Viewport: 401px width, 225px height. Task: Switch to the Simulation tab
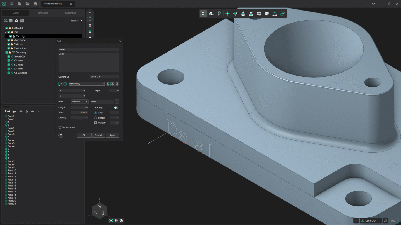(x=70, y=13)
